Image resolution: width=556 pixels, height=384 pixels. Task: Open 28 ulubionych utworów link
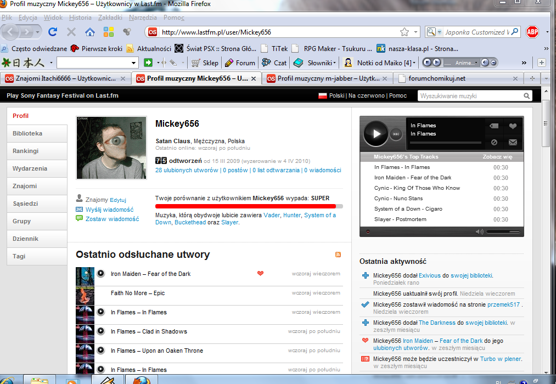(187, 170)
